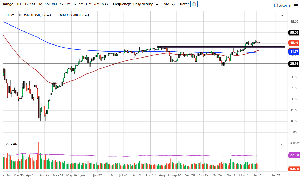Click the 45.40 current price flag on the axis
The width and height of the screenshot is (300, 178).
pos(294,43)
